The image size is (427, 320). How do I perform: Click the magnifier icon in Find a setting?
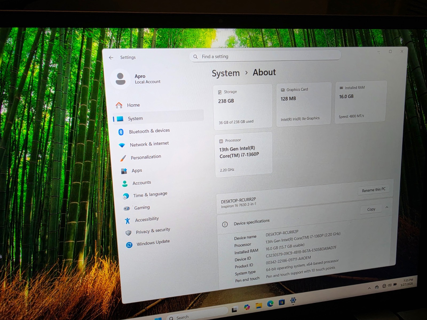coord(195,57)
